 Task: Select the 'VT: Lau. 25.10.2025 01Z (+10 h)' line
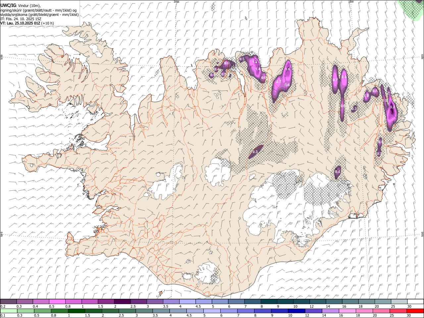click(x=27, y=23)
